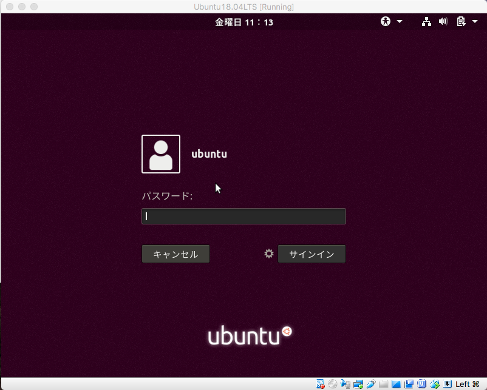The width and height of the screenshot is (487, 390).
Task: Click the network adapter status icon
Action: click(x=358, y=384)
